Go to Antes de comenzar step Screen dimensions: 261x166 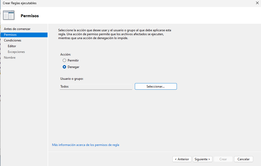pyautogui.click(x=17, y=29)
